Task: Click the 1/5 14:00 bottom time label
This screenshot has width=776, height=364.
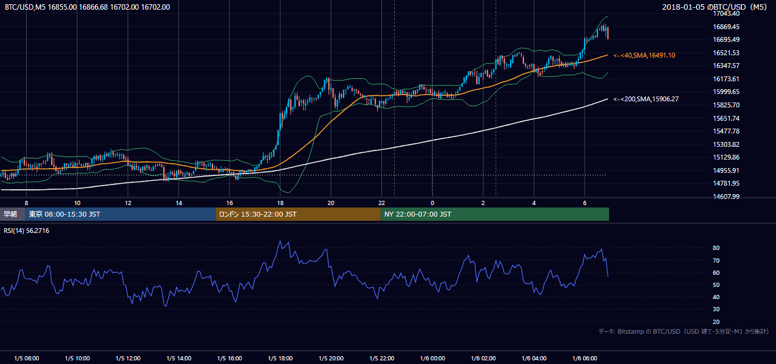Action: coord(179,359)
